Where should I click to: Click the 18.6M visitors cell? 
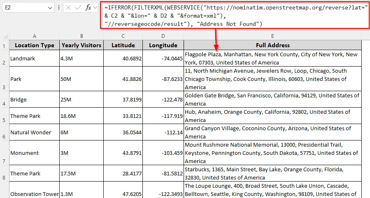(x=81, y=116)
